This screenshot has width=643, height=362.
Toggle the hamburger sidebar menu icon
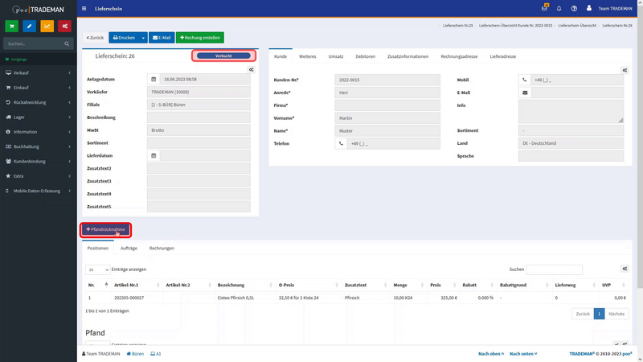[x=85, y=8]
